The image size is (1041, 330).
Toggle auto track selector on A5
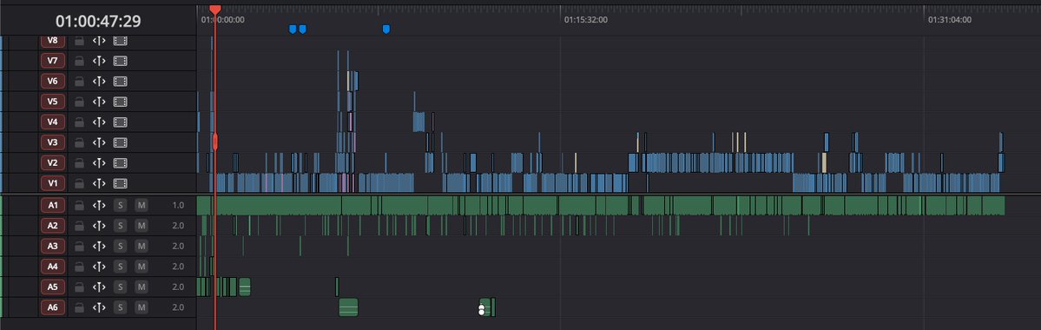[x=99, y=287]
